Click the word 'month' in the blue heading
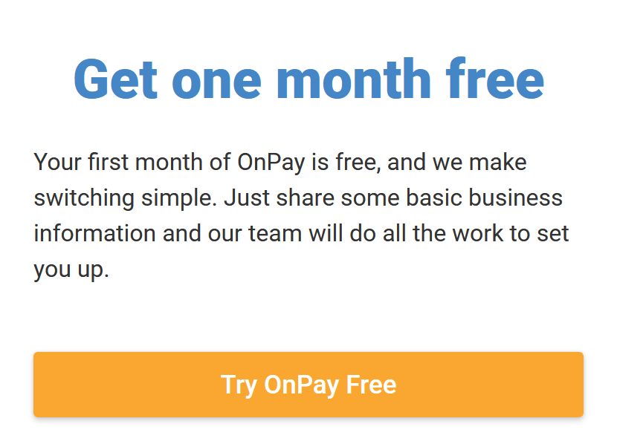This screenshot has height=444, width=617. (x=354, y=79)
